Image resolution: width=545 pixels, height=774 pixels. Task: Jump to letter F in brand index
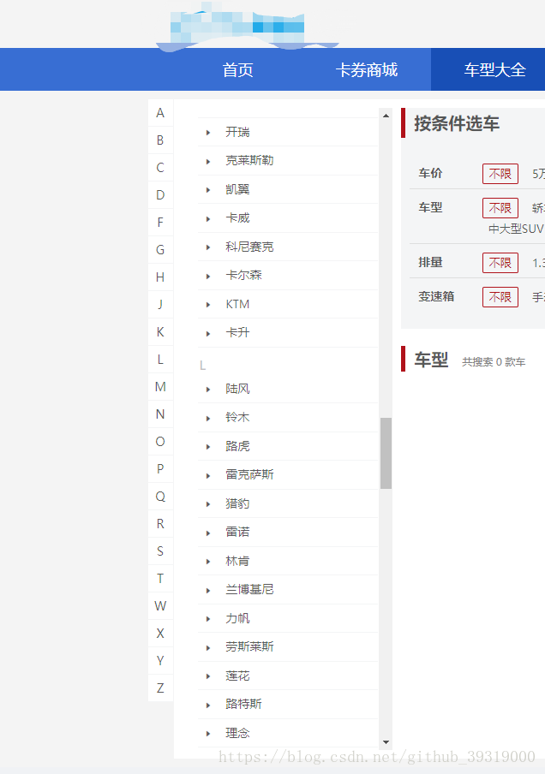click(160, 222)
